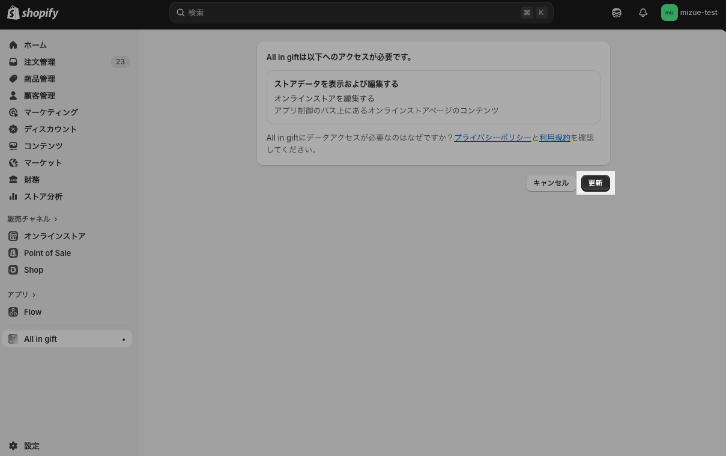Viewport: 726px width, 456px height.
Task: Click the コンテンツ icon
Action: pyautogui.click(x=13, y=146)
